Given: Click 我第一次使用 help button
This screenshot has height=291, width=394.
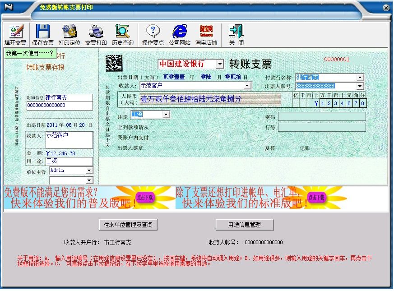Looking at the screenshot, I should [x=30, y=53].
